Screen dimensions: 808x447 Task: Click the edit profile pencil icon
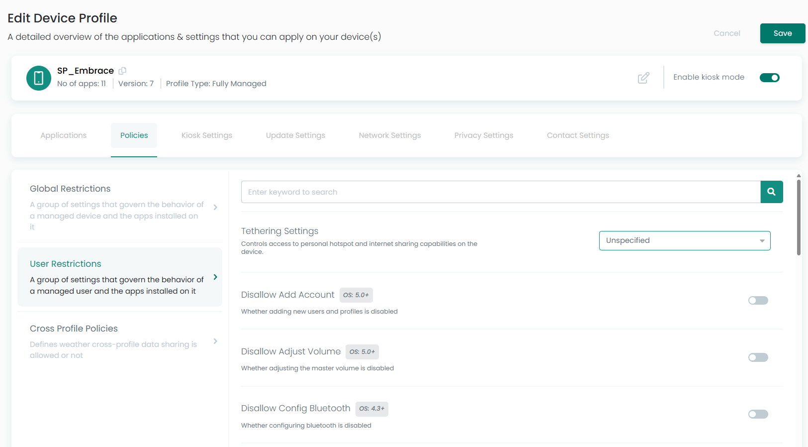(643, 78)
